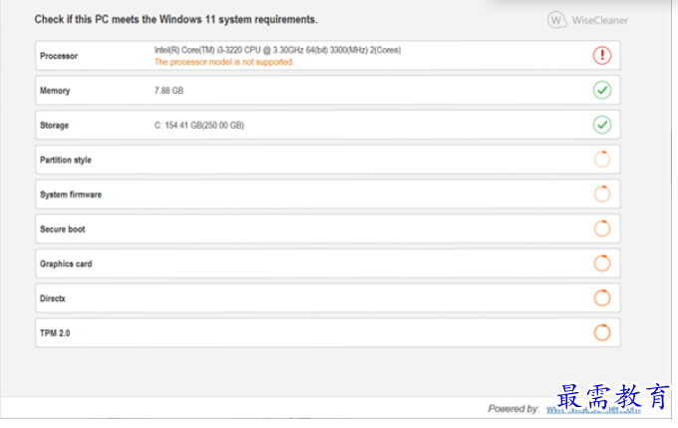Image resolution: width=678 pixels, height=428 pixels.
Task: Click the loading spinner for TPM 2.0
Action: [x=602, y=333]
